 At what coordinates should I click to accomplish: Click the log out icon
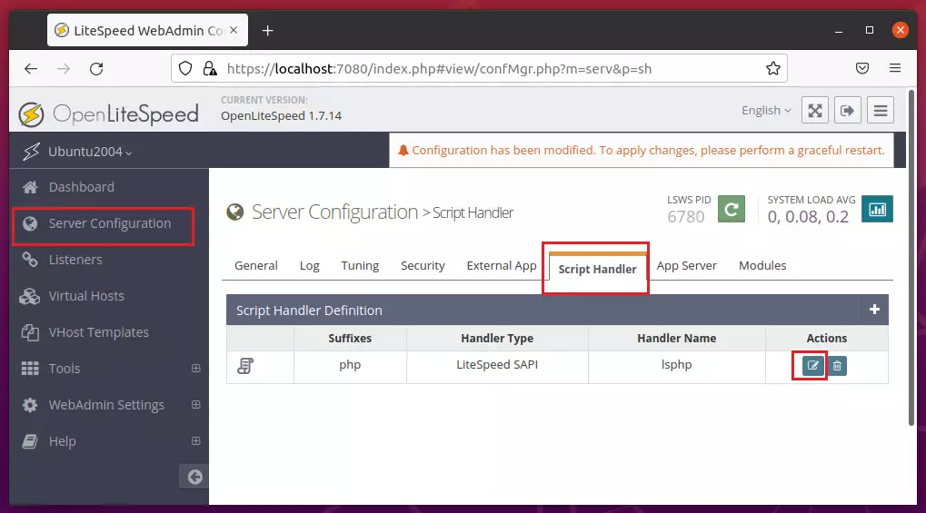tap(848, 111)
